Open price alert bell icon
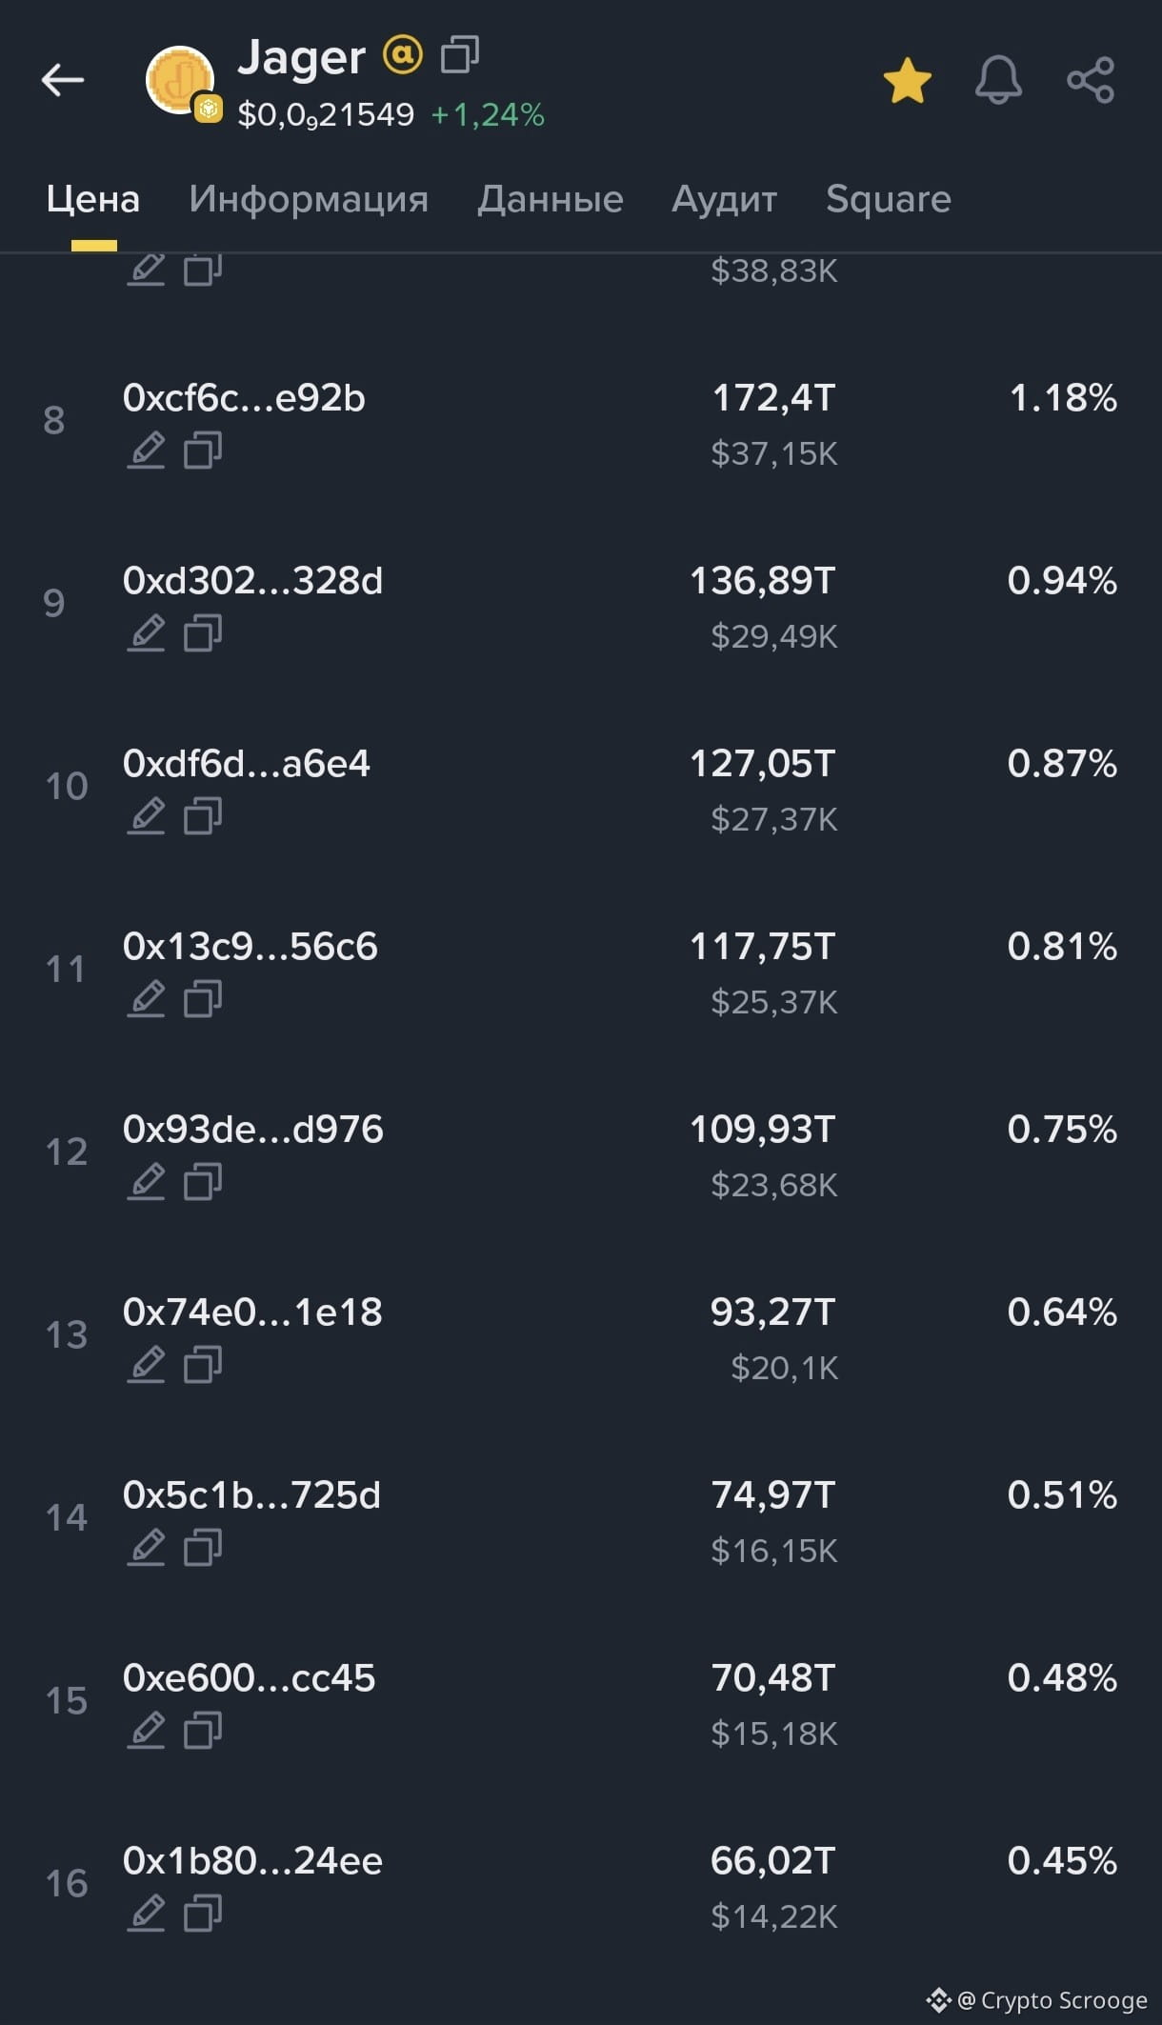 click(x=998, y=80)
